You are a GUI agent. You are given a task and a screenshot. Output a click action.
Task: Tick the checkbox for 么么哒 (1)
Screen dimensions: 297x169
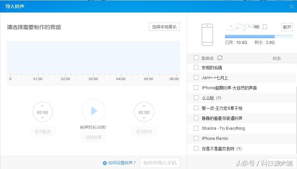pyautogui.click(x=196, y=98)
